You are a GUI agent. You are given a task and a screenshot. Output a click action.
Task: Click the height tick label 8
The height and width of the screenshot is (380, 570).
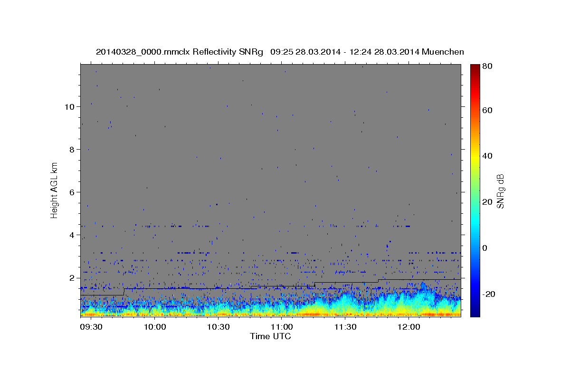click(72, 149)
